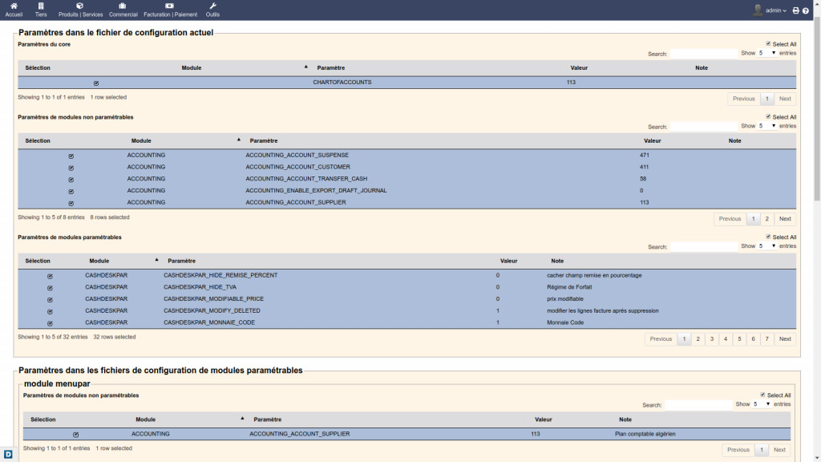Open the Tiers building icon

(41, 6)
